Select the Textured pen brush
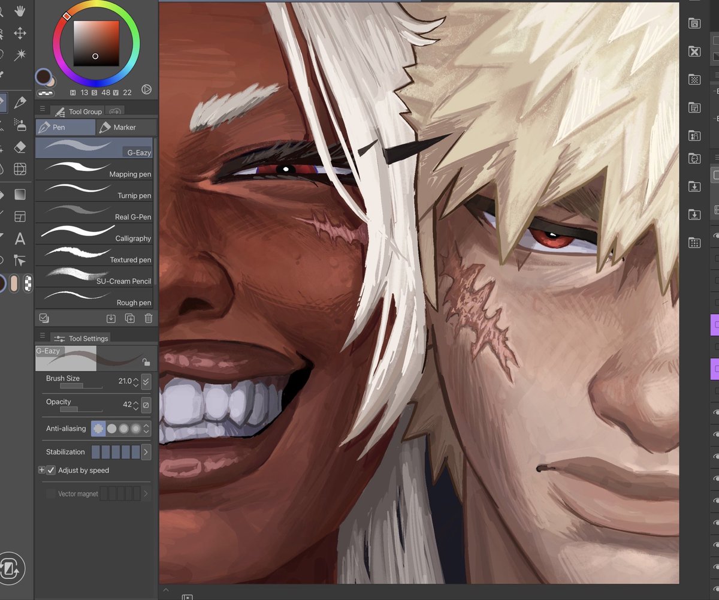 95,255
